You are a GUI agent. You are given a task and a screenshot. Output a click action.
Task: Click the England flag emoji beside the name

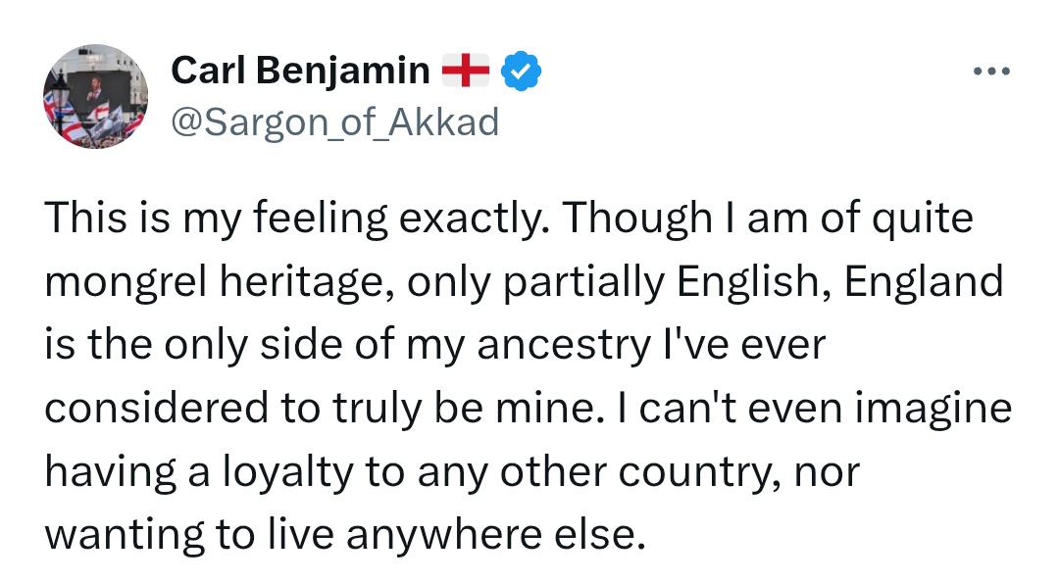pyautogui.click(x=466, y=72)
